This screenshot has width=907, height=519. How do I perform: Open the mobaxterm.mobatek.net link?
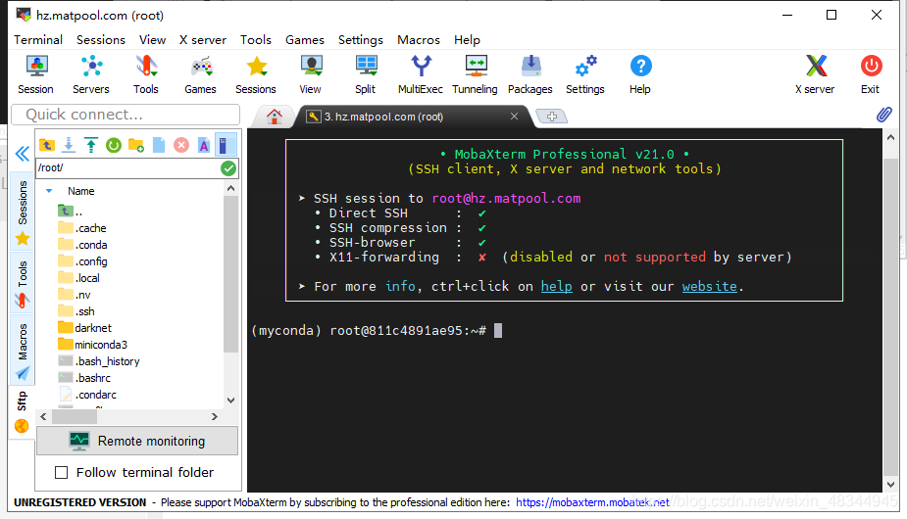592,502
